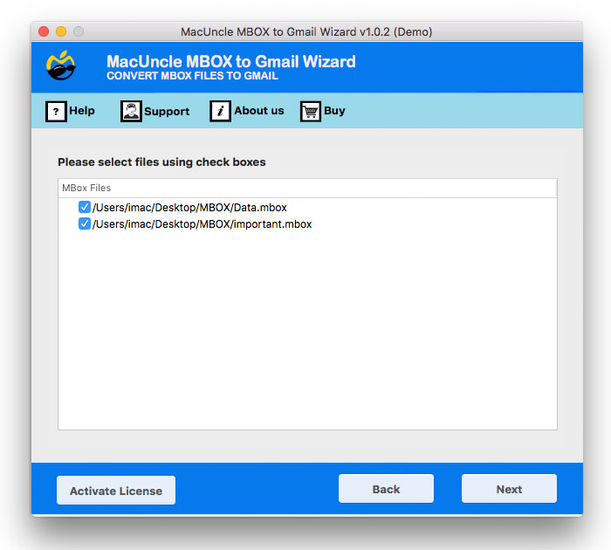This screenshot has height=550, width=611.
Task: Uncheck the Data.mbox file checkbox
Action: 85,207
